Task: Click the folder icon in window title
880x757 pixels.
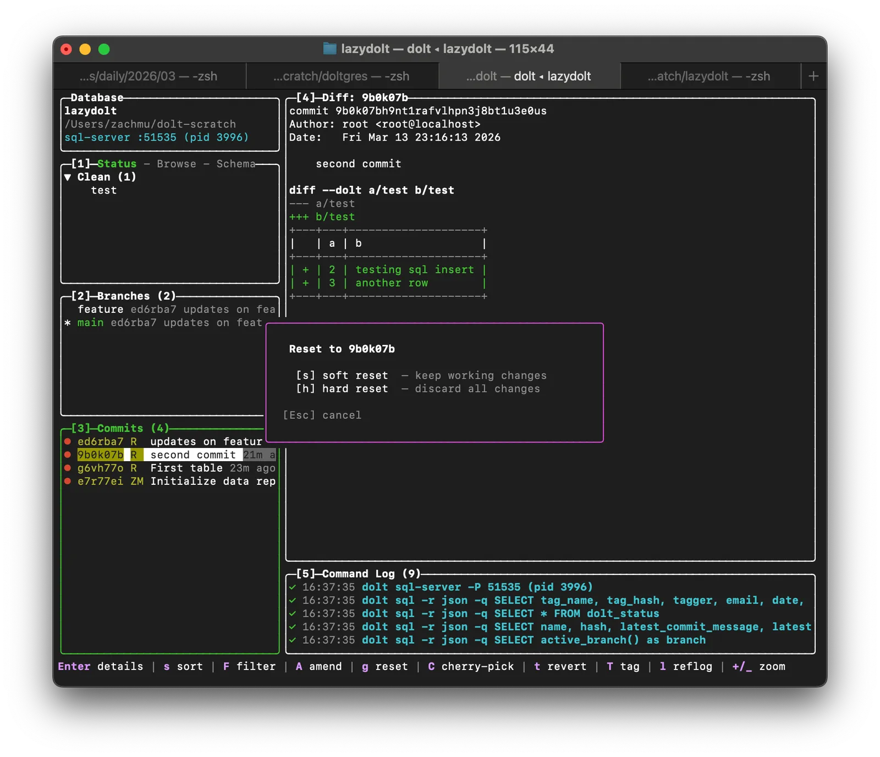Action: point(329,49)
